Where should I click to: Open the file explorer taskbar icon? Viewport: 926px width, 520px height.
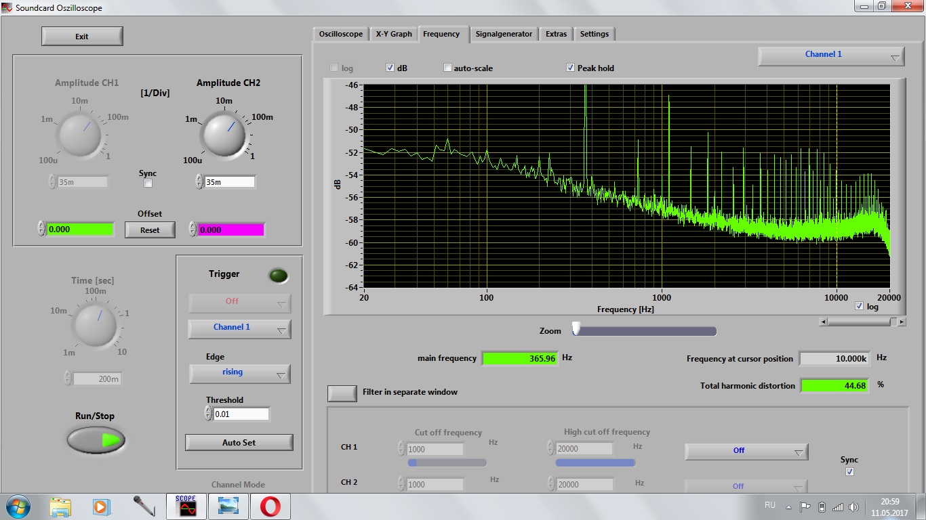[x=60, y=506]
